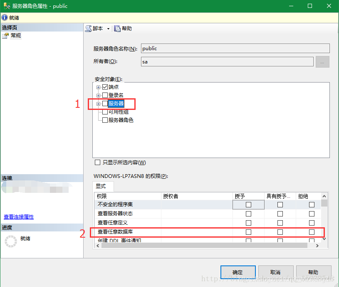The height and width of the screenshot is (287, 339).
Task: Check 授予 for 不安全的程序集
Action: pos(248,204)
